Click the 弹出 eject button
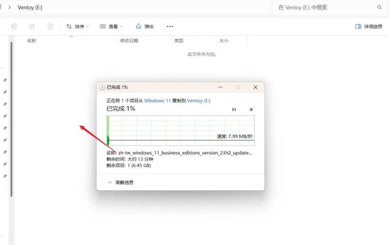This screenshot has height=245, width=389. click(x=144, y=26)
